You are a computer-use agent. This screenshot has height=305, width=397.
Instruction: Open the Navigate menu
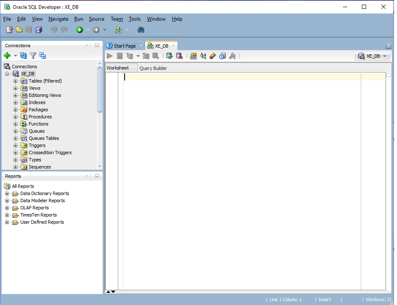pyautogui.click(x=58, y=19)
